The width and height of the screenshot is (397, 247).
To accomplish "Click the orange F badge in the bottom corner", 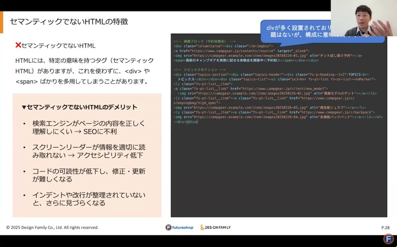I will tap(388, 239).
